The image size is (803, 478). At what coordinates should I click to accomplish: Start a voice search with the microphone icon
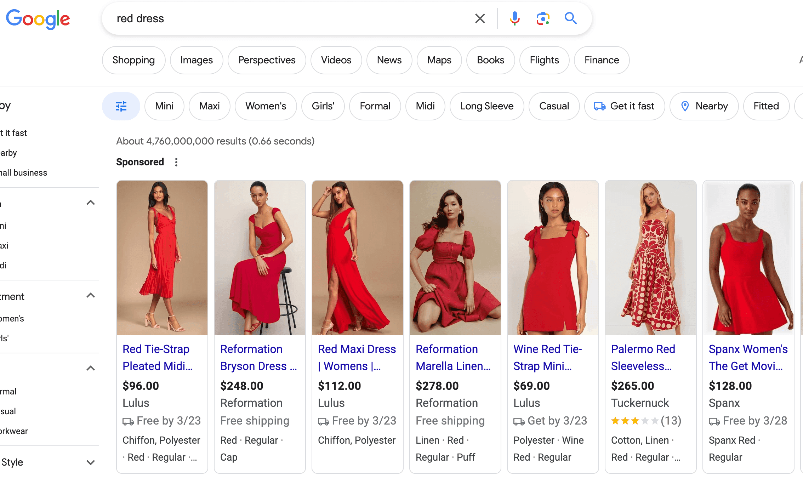tap(514, 18)
